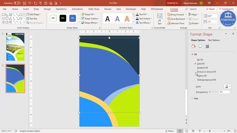Click the Redo icon in title bar
Screen dimensions: 237x133
[36, 3]
